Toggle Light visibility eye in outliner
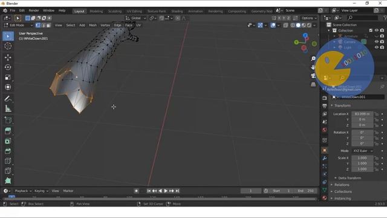Image resolution: width=387 pixels, height=218 pixels. (377, 47)
